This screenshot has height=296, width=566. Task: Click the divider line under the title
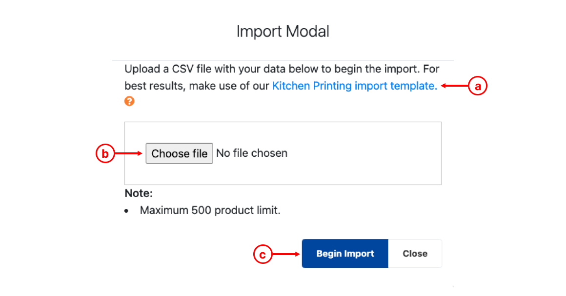(x=283, y=60)
